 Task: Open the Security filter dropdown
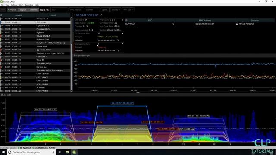(116, 10)
